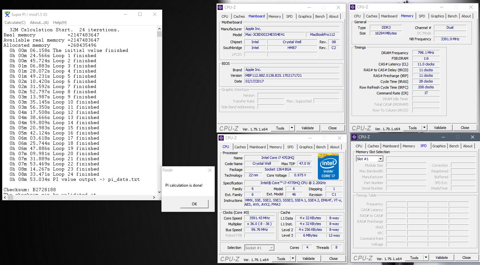Select SPD tab in Mainboard window

click(289, 16)
